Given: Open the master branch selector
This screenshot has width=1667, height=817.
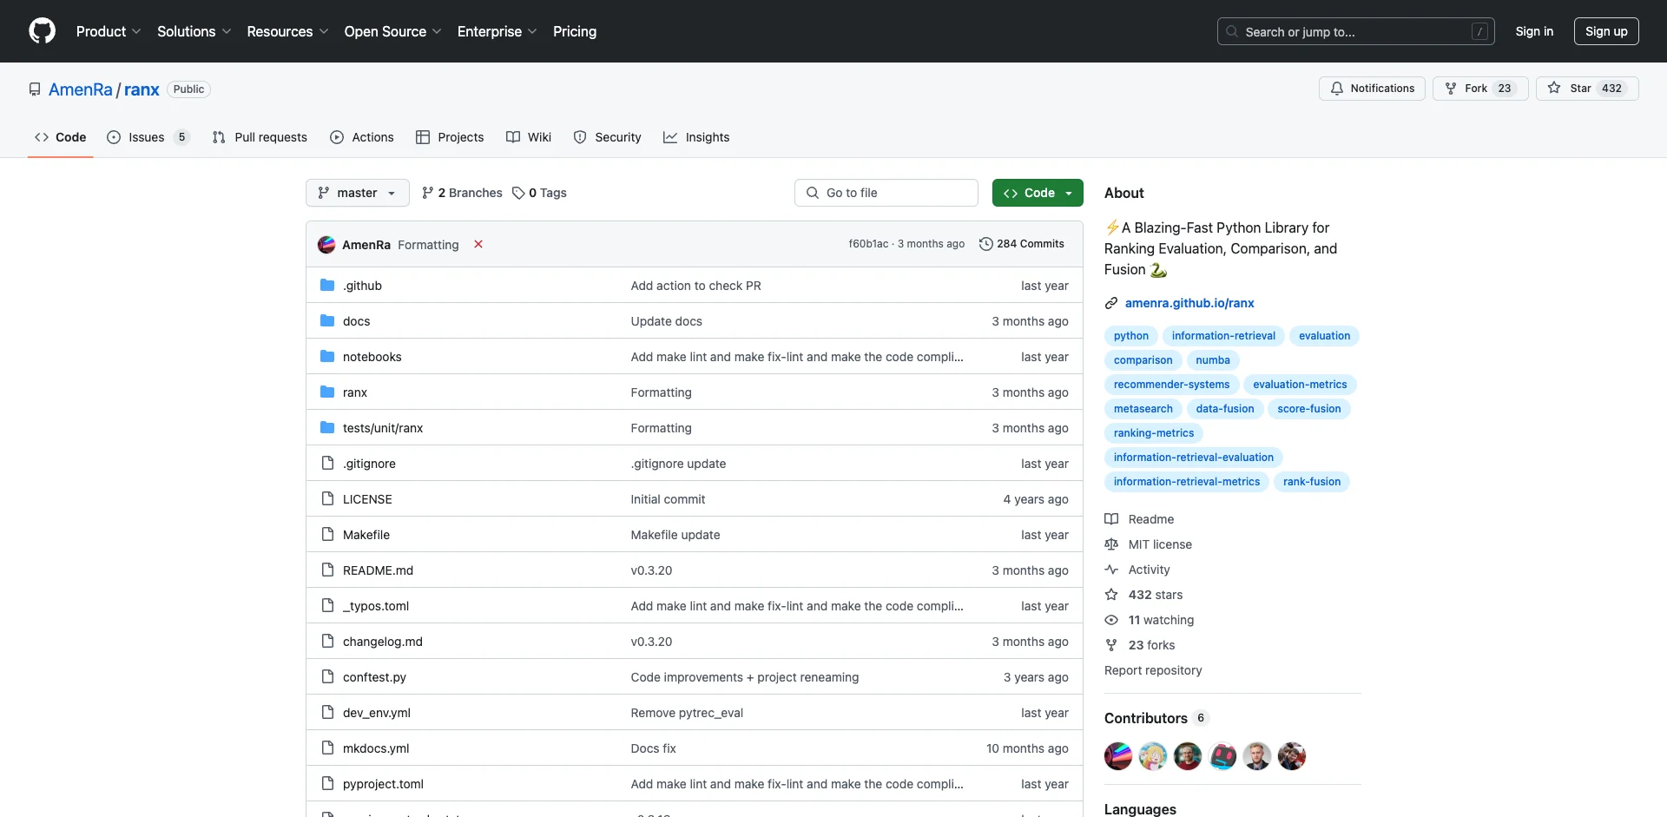Looking at the screenshot, I should pos(357,193).
